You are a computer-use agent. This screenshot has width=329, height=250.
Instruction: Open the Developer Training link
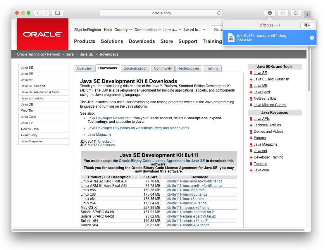[x=268, y=158]
